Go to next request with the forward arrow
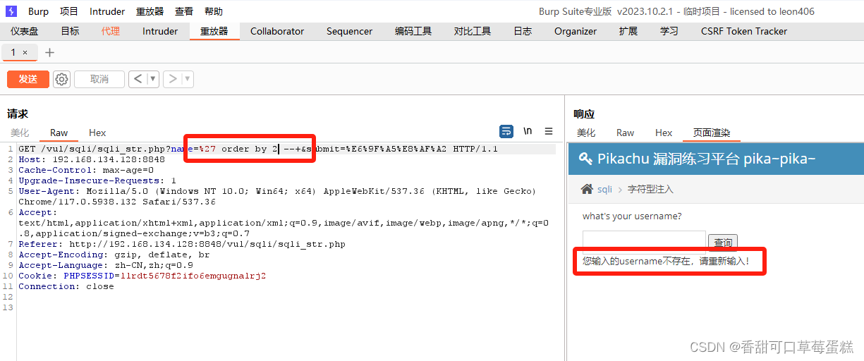This screenshot has width=864, height=361. 173,79
